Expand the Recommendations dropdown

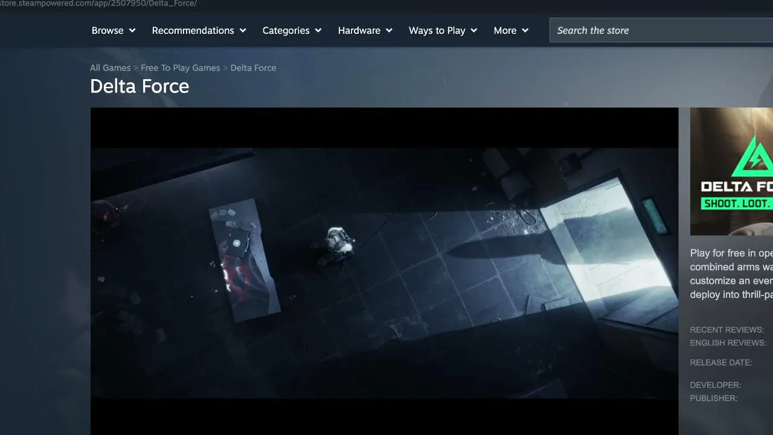point(199,30)
